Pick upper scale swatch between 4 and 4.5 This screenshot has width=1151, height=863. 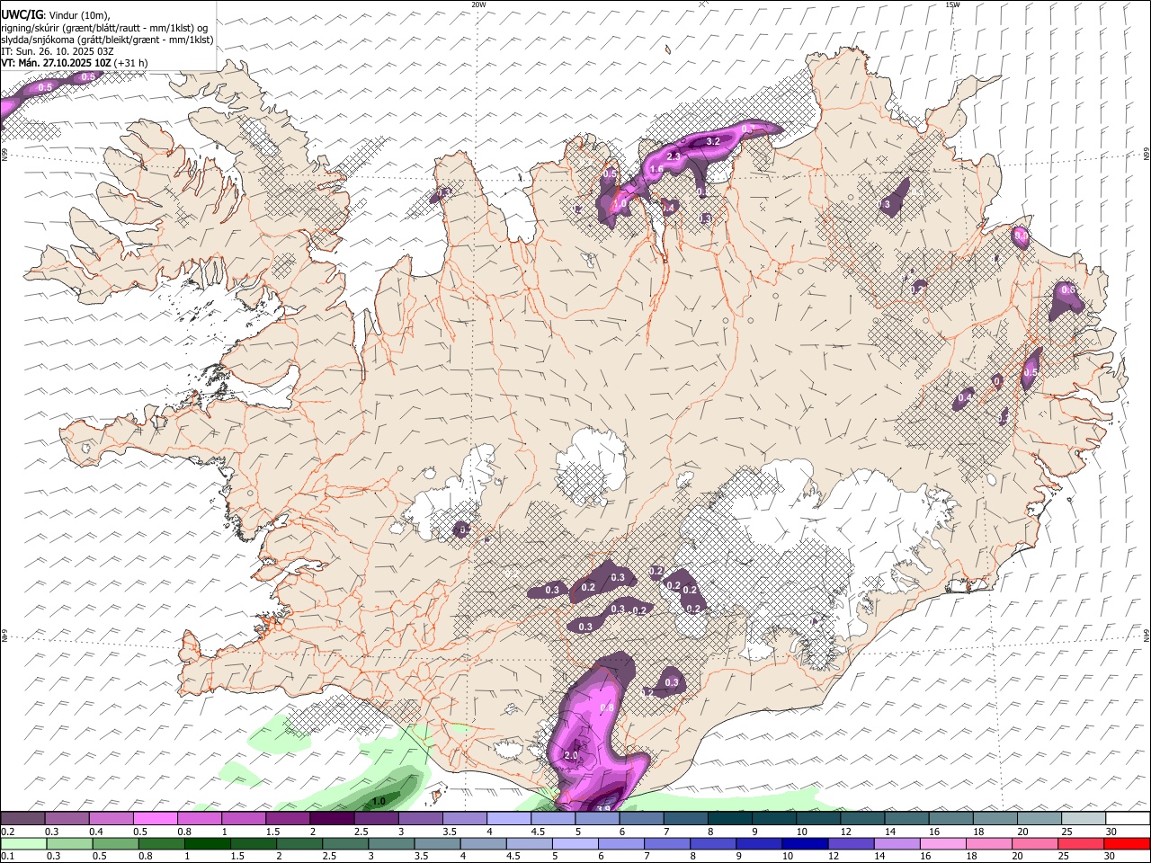point(509,819)
